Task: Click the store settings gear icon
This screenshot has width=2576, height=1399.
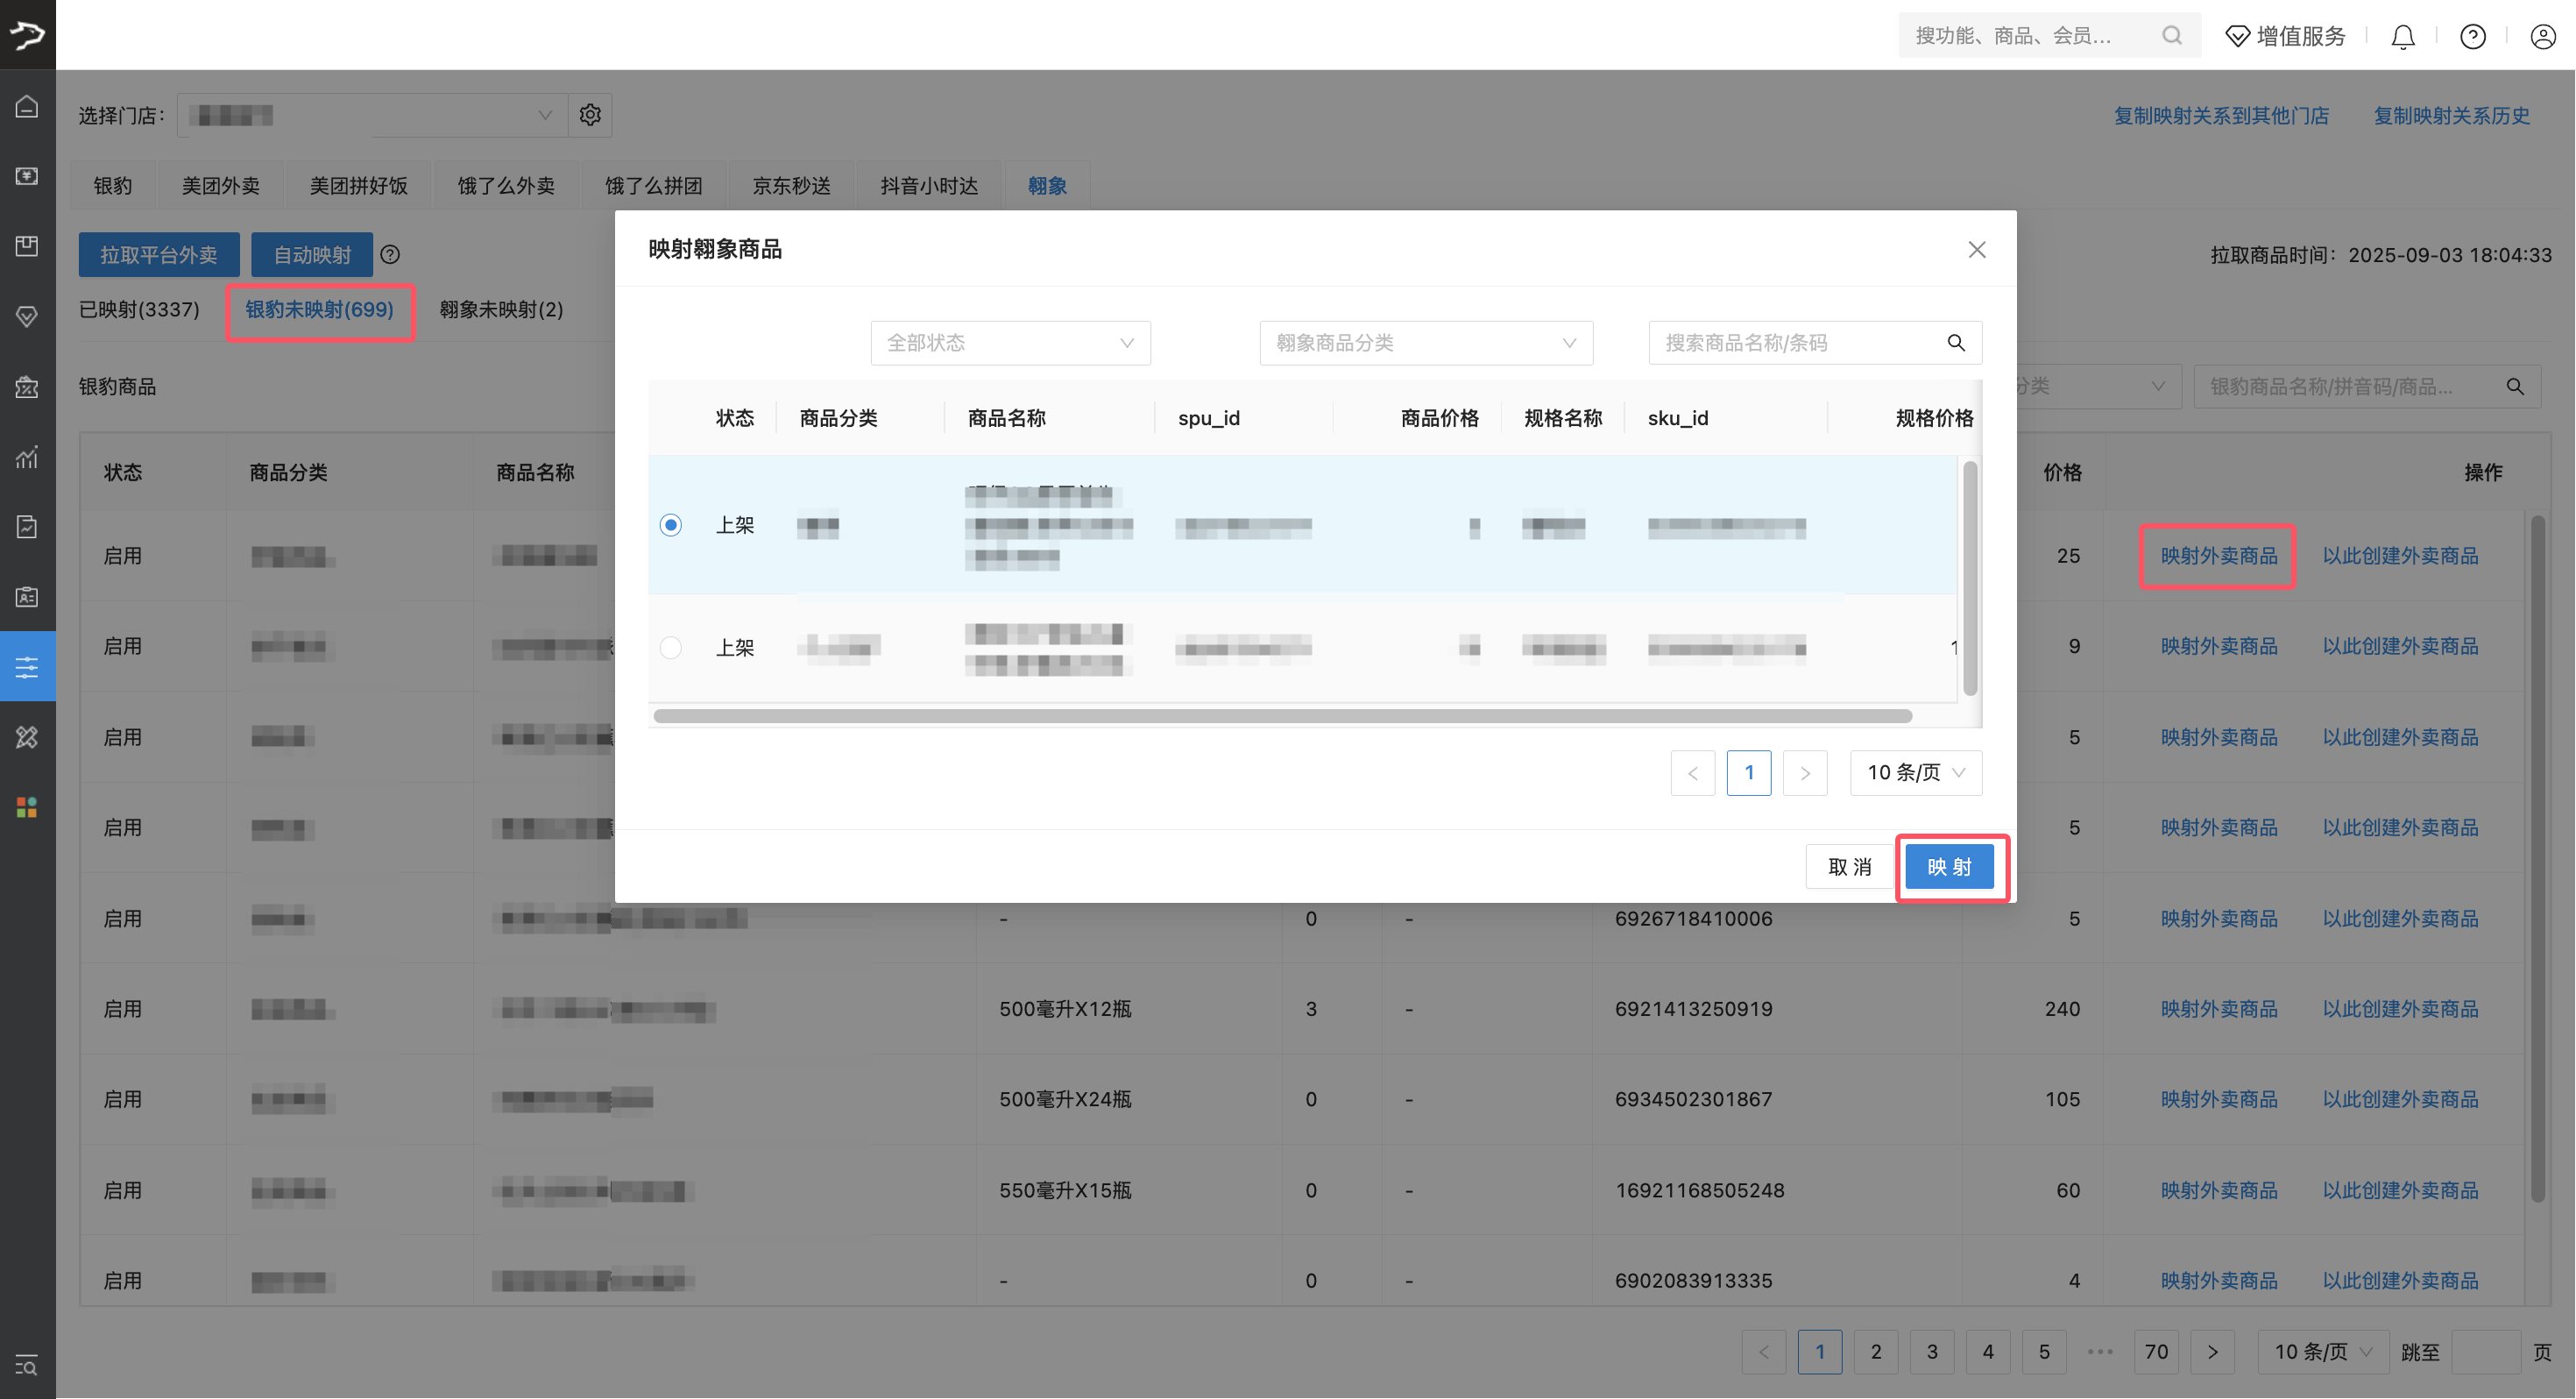Action: pyautogui.click(x=590, y=115)
